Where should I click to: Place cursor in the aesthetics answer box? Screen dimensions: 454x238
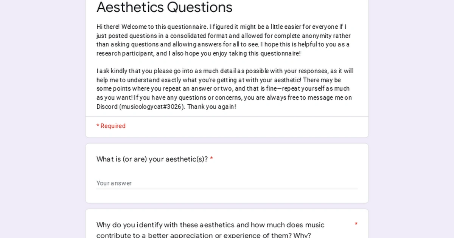[227, 183]
